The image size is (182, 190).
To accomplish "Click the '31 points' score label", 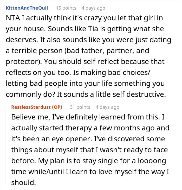I will 80,107.
